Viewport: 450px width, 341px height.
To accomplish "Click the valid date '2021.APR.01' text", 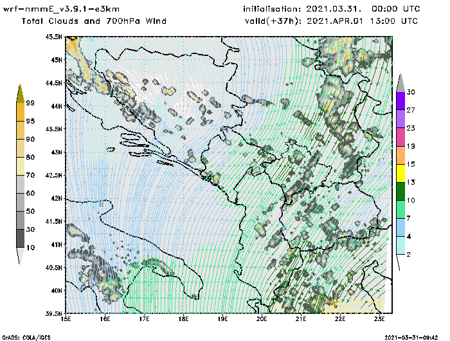I will coord(335,21).
